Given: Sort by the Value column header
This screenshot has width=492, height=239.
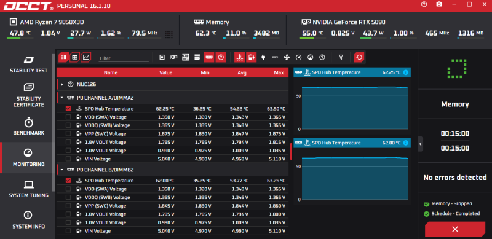Looking at the screenshot, I should (x=165, y=72).
